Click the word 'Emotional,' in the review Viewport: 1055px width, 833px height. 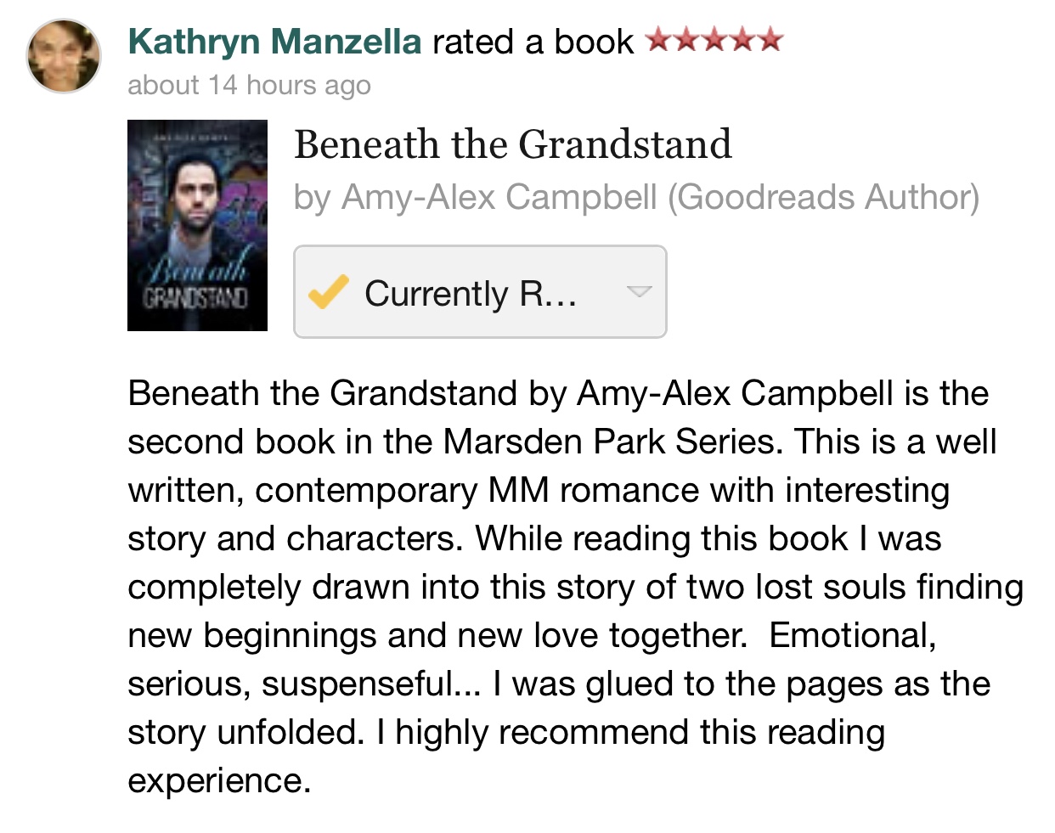click(x=852, y=635)
